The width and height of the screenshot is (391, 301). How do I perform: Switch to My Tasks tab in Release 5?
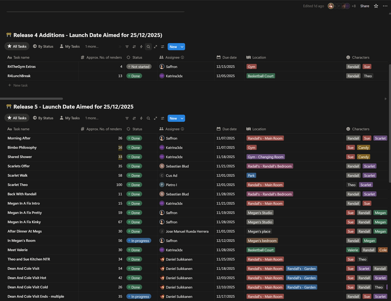click(x=70, y=118)
